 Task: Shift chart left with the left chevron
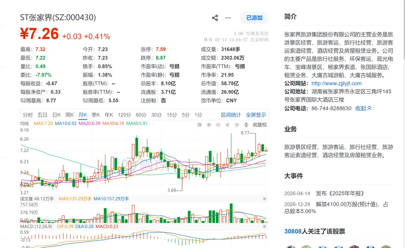[x=227, y=125]
